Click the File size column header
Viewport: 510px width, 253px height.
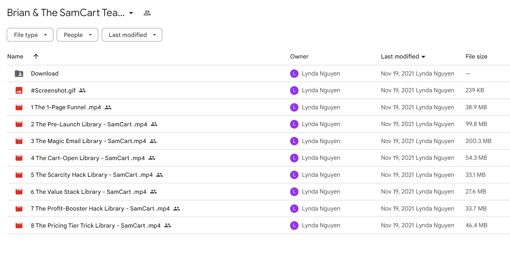pos(476,57)
